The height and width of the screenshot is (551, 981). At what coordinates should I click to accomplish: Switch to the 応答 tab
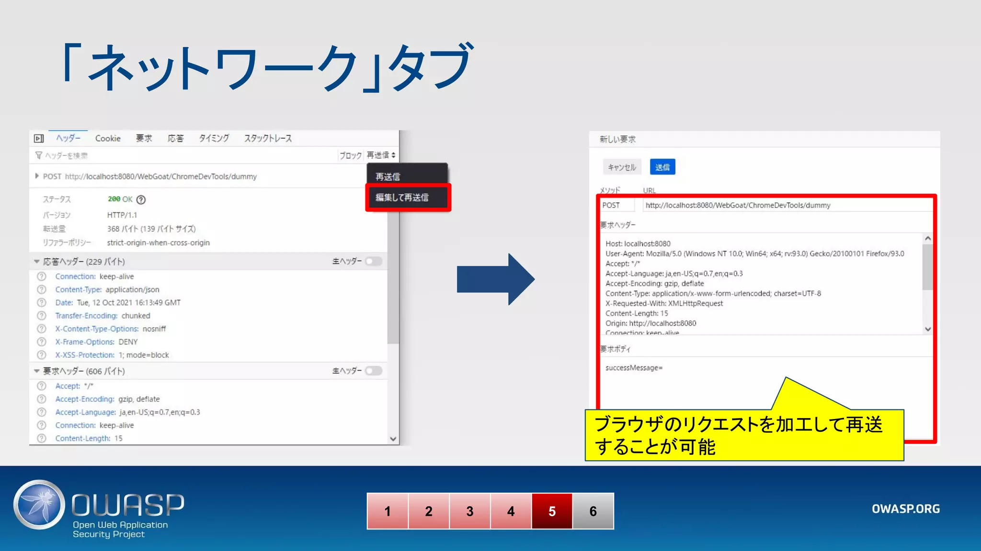[176, 138]
